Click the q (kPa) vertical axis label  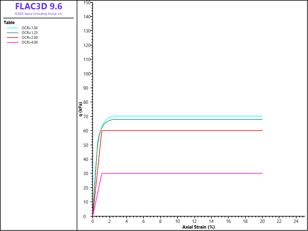80,109
